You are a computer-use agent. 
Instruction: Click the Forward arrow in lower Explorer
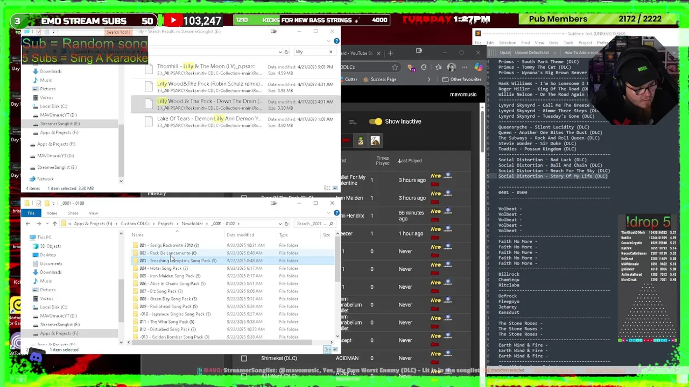(38, 224)
